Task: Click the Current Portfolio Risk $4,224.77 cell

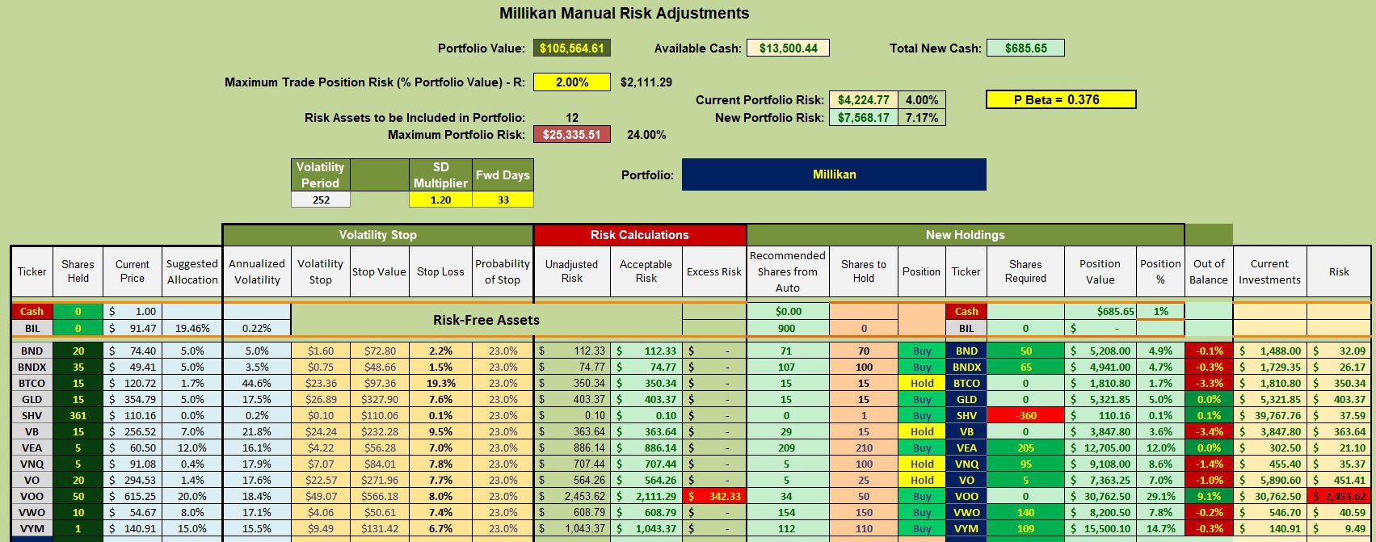Action: 863,100
